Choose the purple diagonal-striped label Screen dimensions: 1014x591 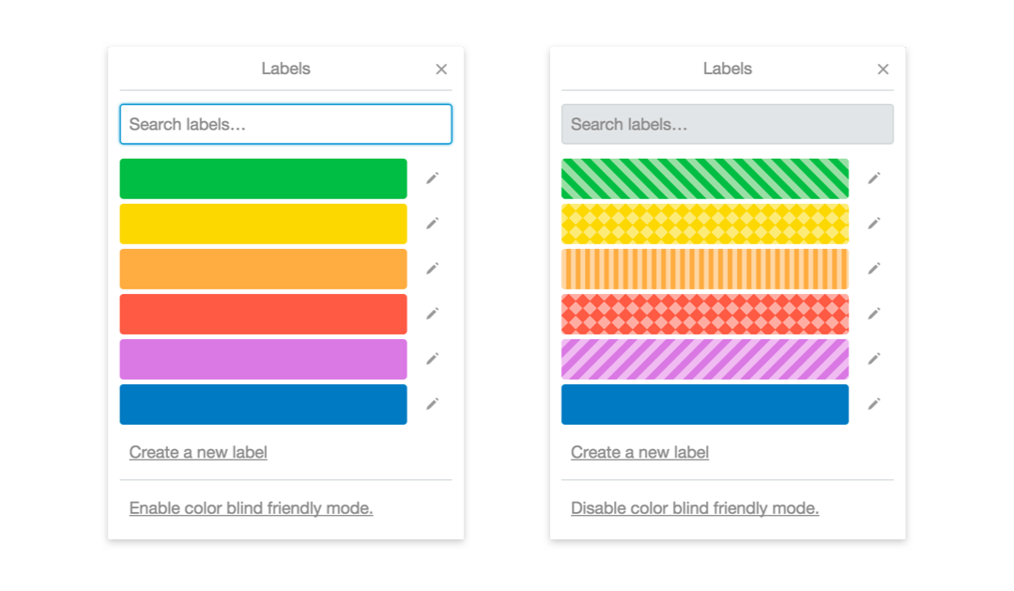coord(705,359)
